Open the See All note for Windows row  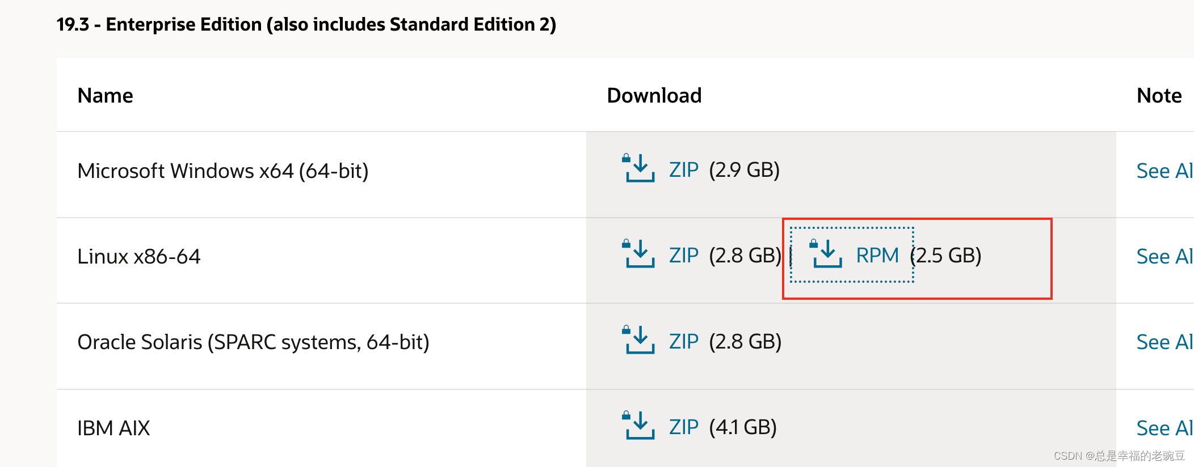pyautogui.click(x=1164, y=171)
